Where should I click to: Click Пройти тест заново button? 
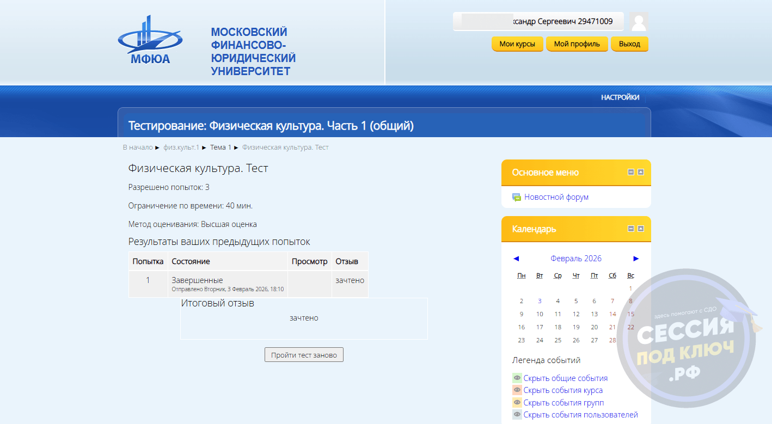click(x=304, y=355)
